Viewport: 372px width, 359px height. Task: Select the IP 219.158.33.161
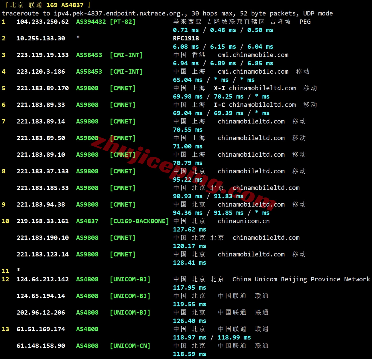[43, 221]
